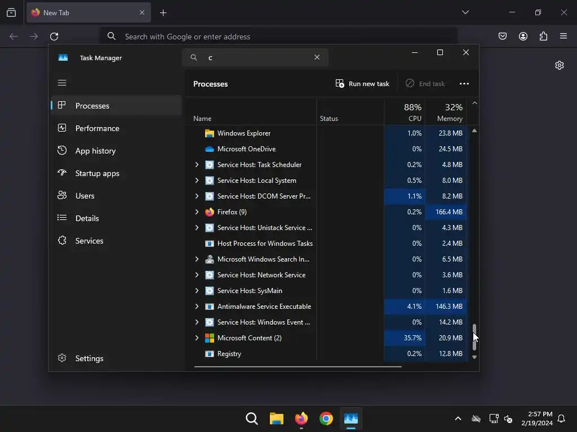Expand Microsoft Windows Search Indexer row
This screenshot has height=432, width=577.
(197, 259)
